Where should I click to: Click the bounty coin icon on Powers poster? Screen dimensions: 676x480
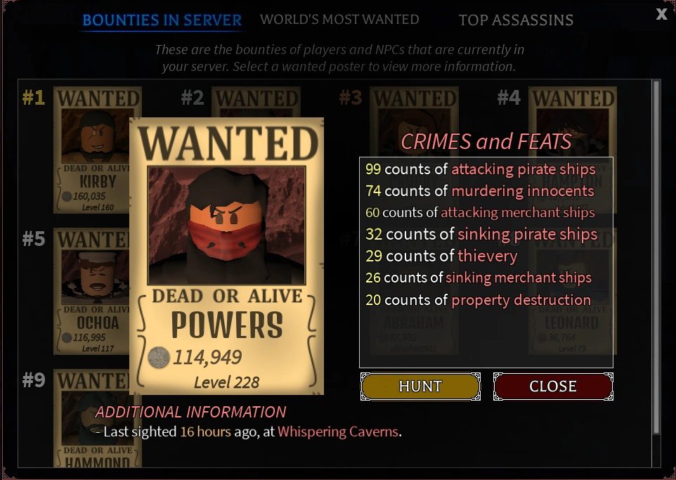(159, 358)
